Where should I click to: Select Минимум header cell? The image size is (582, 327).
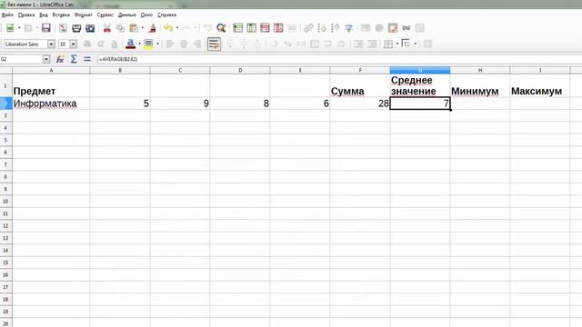pyautogui.click(x=480, y=85)
